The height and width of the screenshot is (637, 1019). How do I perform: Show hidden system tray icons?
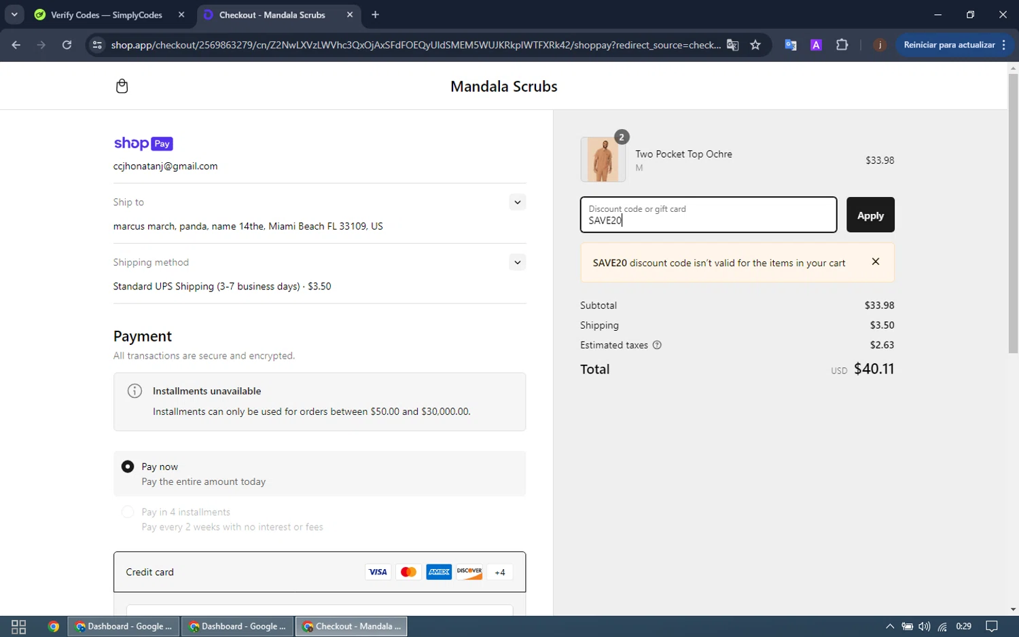[x=890, y=626]
